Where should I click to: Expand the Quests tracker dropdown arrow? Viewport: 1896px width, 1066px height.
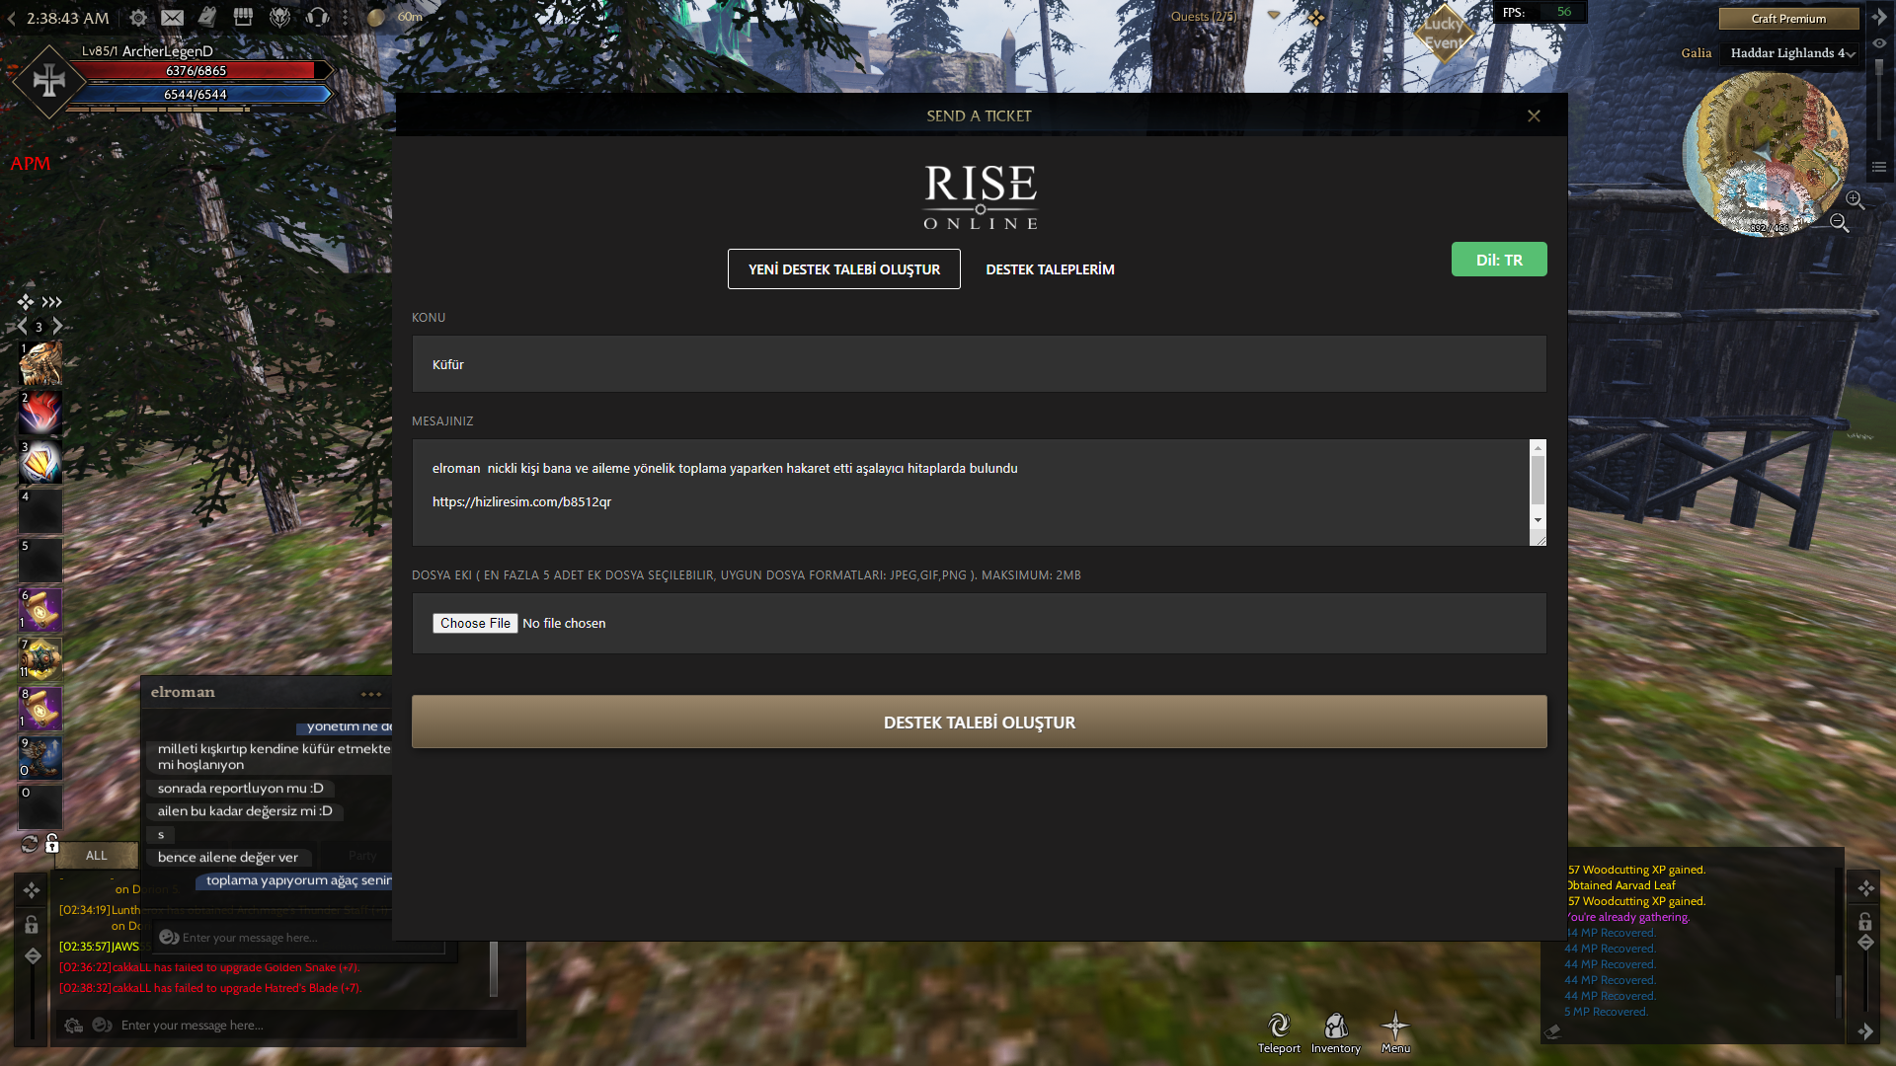[x=1274, y=16]
